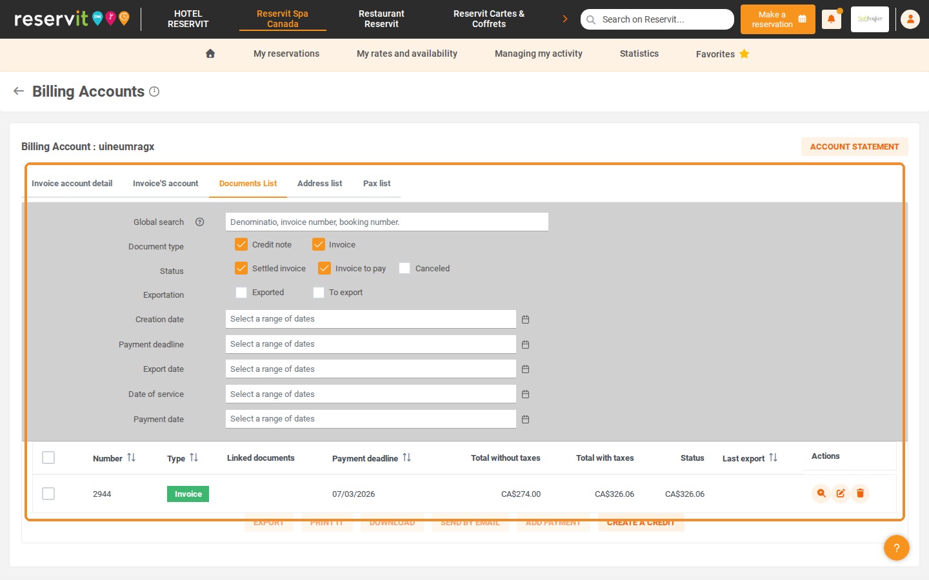Open the Export date calendar icon
The height and width of the screenshot is (580, 929).
click(526, 369)
